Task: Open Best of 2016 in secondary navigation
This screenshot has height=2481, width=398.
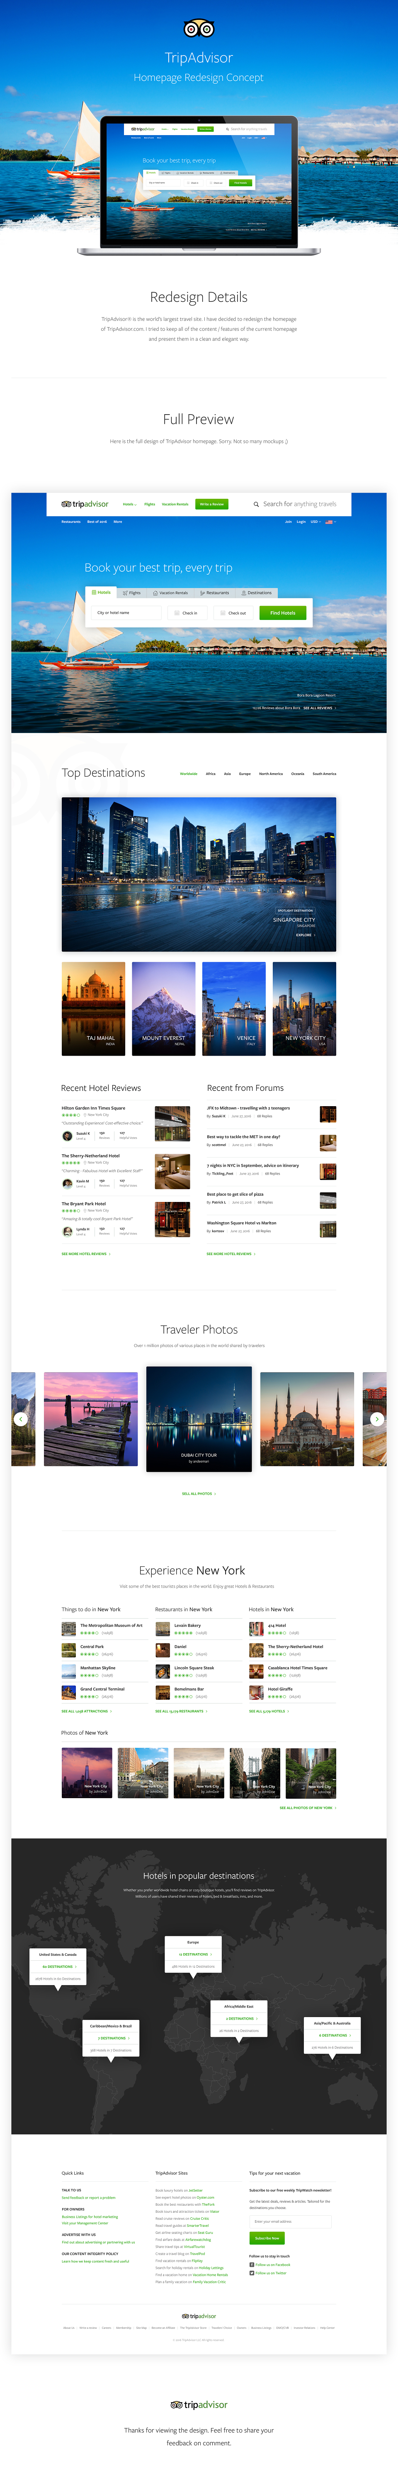Action: [x=97, y=521]
